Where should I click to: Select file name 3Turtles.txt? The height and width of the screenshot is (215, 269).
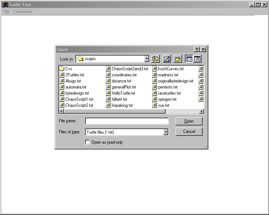[x=75, y=75]
